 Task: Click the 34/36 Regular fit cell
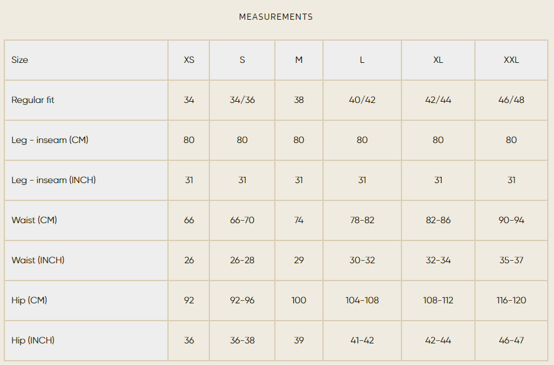[242, 100]
